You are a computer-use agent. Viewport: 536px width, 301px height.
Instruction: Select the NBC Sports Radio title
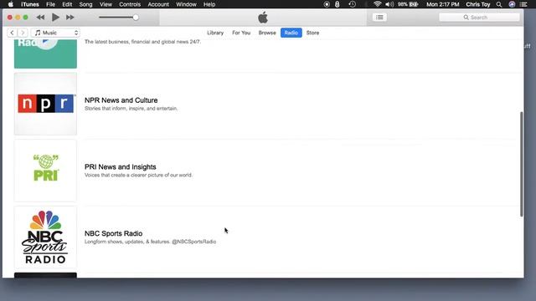pos(114,233)
